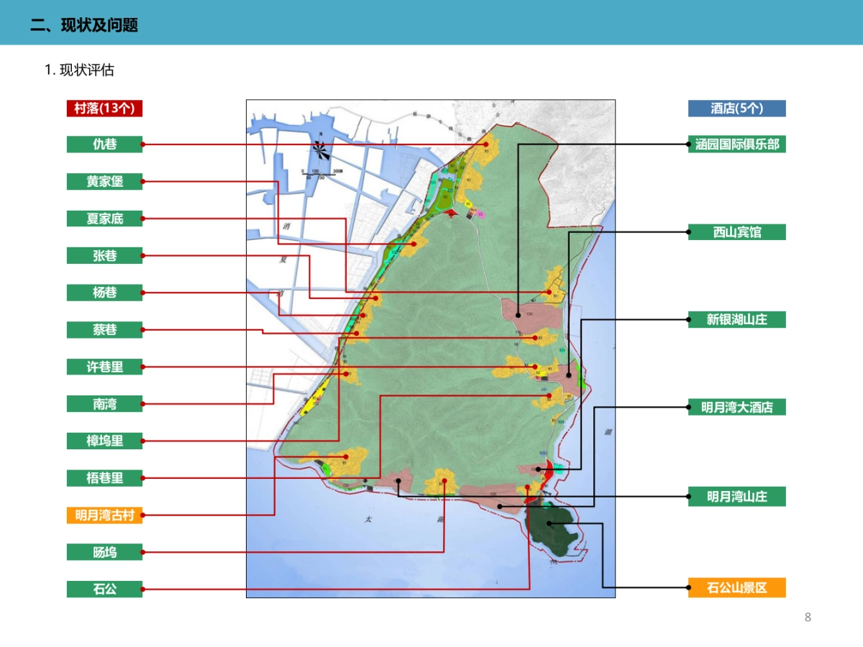Select the blue 酒店(5个) header label
This screenshot has height=647, width=863.
(x=736, y=108)
